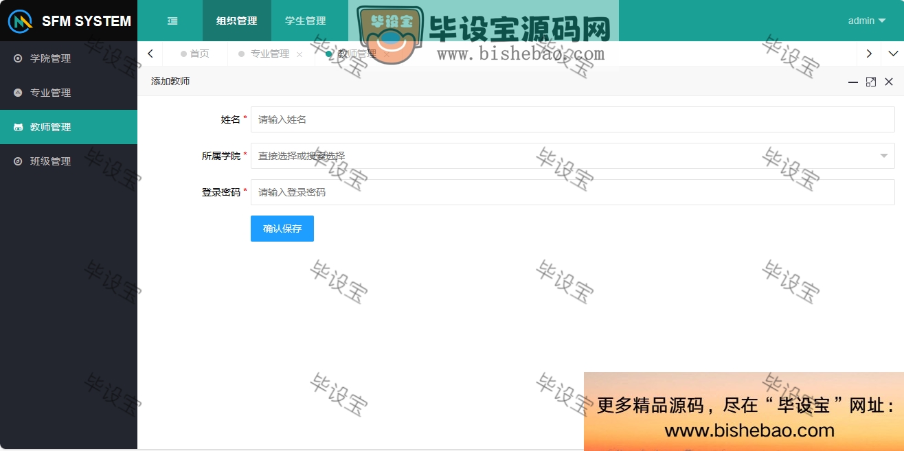Switch to the 专业管理 tab
The width and height of the screenshot is (904, 451).
pyautogui.click(x=269, y=54)
